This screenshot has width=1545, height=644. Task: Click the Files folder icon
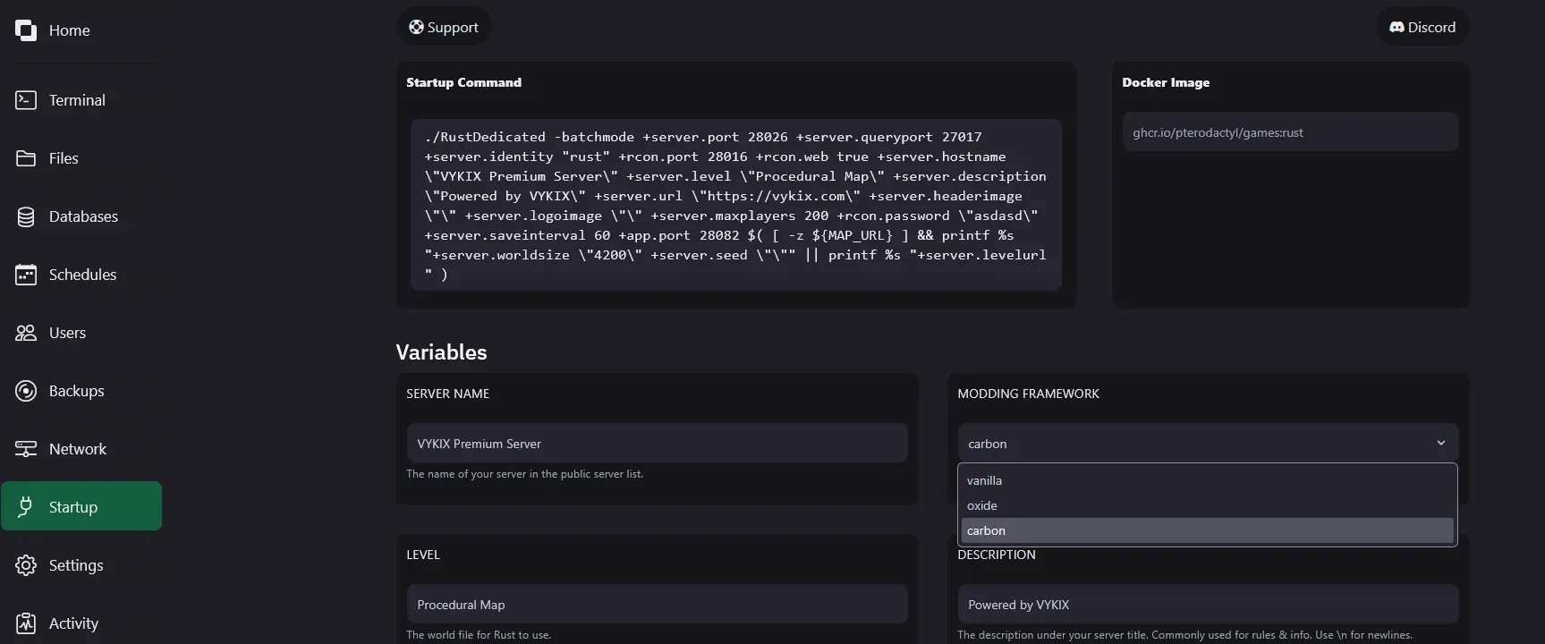[x=26, y=158]
